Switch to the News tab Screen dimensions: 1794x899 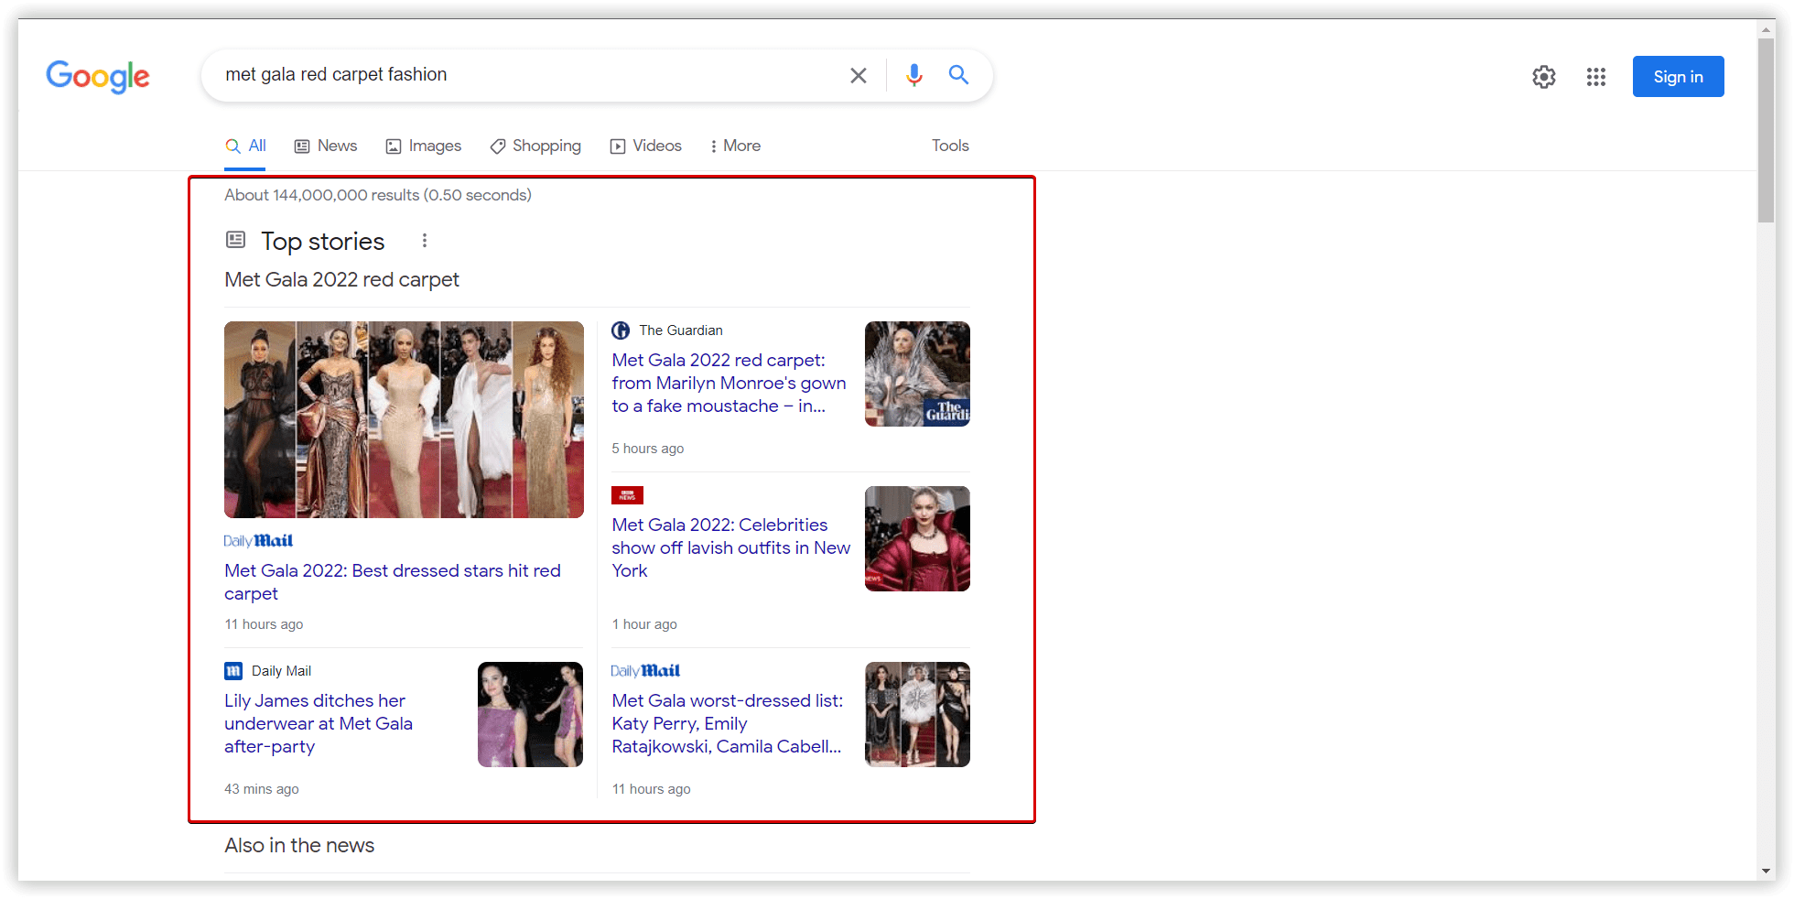coord(326,146)
